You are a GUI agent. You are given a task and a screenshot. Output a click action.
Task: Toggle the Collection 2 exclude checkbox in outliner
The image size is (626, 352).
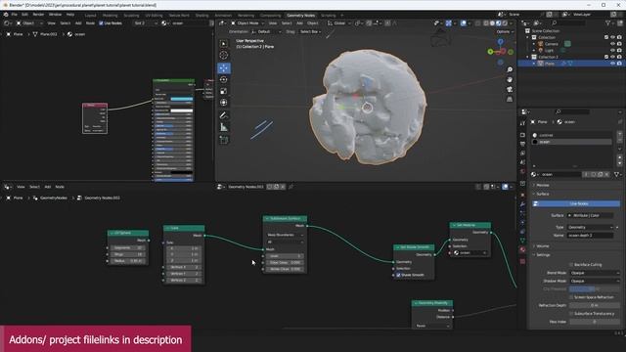pos(606,57)
